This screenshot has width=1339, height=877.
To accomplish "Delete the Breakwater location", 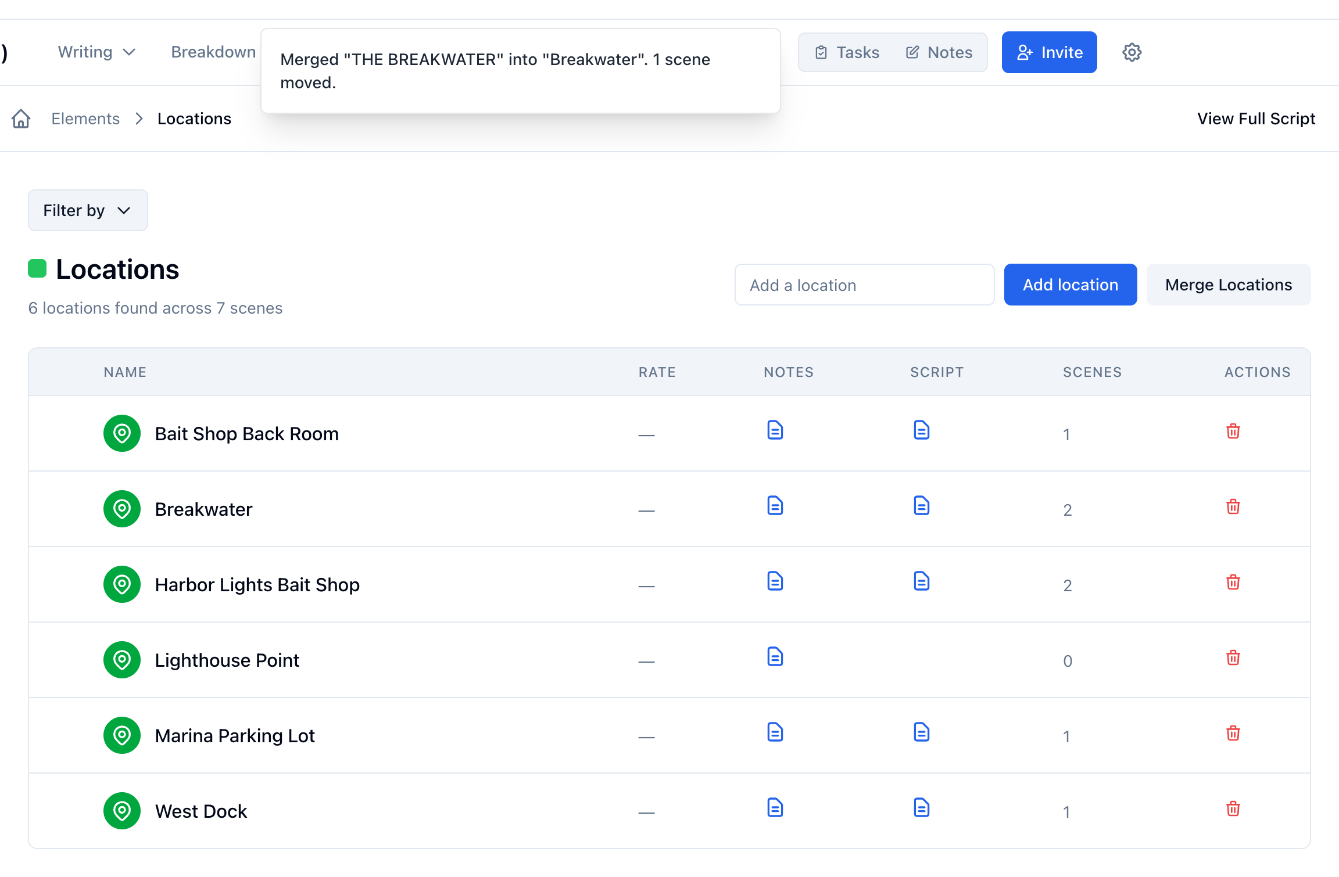I will (x=1233, y=506).
